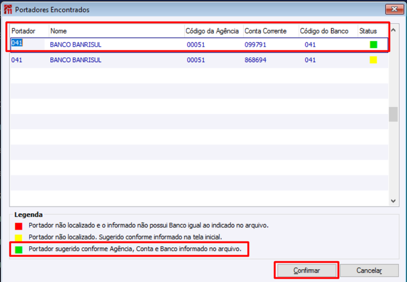Click scroll up arrow of the list

pos(393,30)
